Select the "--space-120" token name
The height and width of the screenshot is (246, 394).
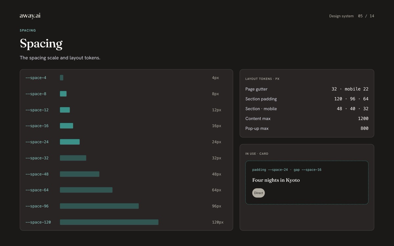(38, 222)
